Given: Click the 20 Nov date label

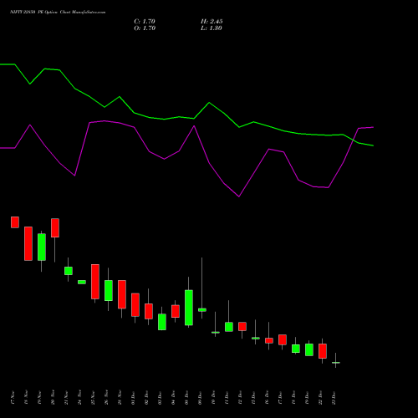Looking at the screenshot, I should (x=53, y=398).
